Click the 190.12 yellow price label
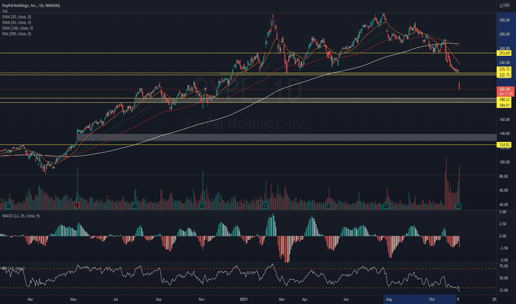The height and width of the screenshot is (304, 516). [504, 99]
